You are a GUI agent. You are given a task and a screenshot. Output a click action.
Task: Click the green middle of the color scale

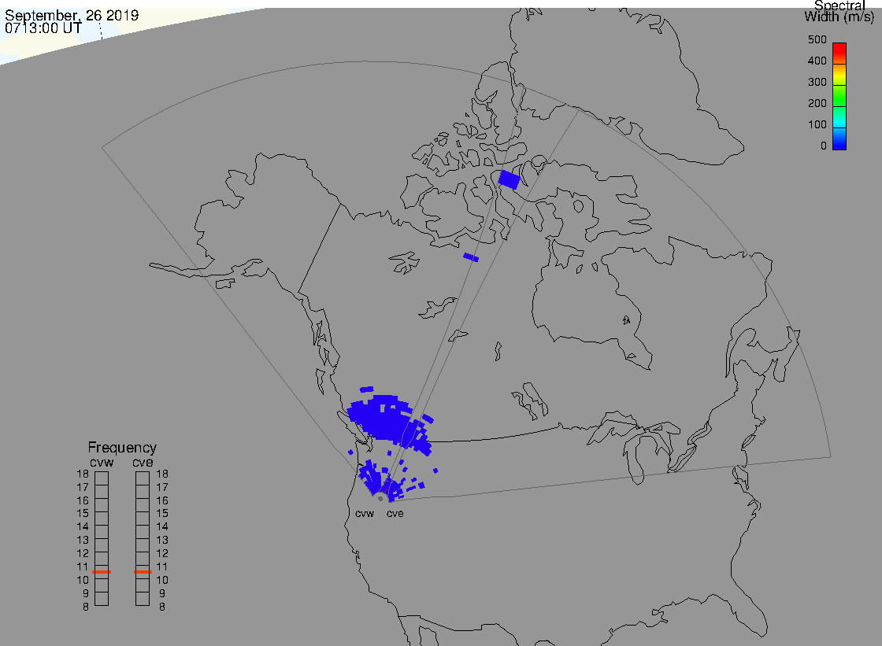point(839,96)
